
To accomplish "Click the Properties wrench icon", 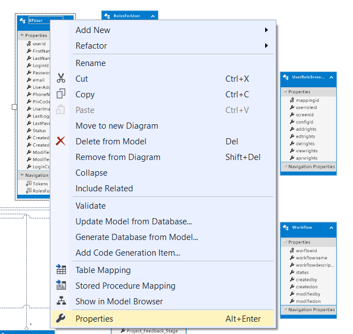I will click(x=62, y=319).
